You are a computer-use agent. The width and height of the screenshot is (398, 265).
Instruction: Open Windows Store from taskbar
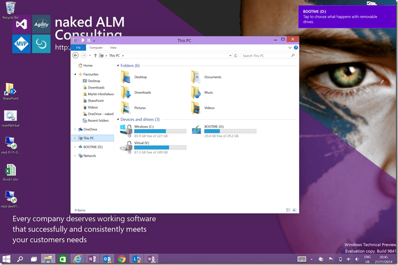(x=62, y=259)
